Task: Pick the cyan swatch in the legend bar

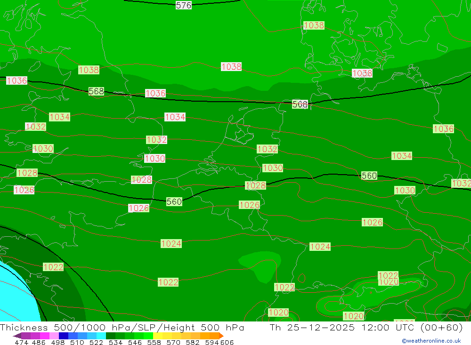Action: [x=101, y=336]
